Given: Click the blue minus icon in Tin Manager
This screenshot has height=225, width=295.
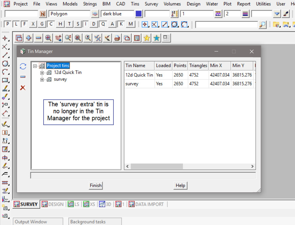Looking at the screenshot, I should tap(23, 77).
